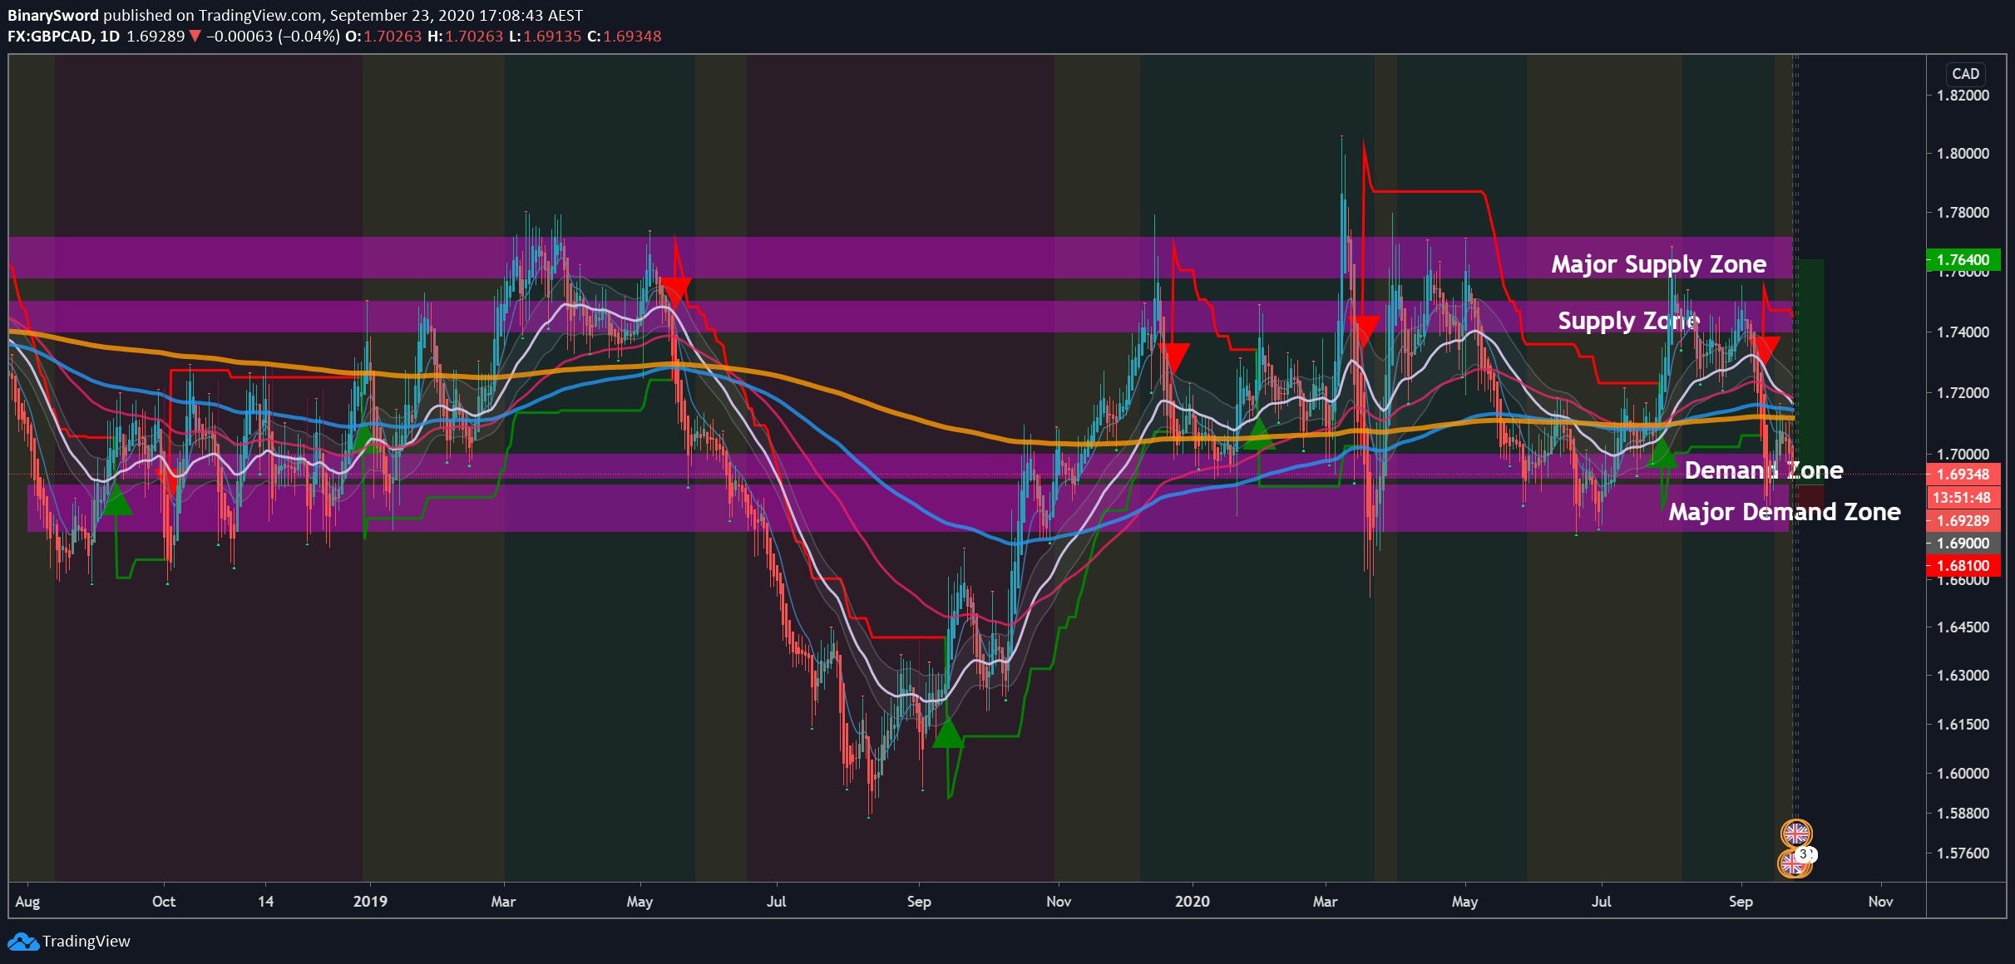Click the Oct label on time axis
Image resolution: width=2015 pixels, height=964 pixels.
(x=164, y=902)
